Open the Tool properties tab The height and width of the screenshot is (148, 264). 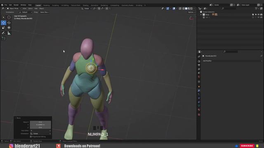[x=199, y=57]
